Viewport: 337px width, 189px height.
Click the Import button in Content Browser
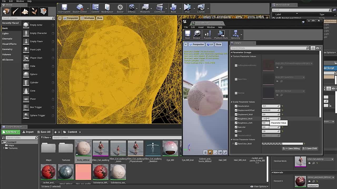click(x=28, y=132)
